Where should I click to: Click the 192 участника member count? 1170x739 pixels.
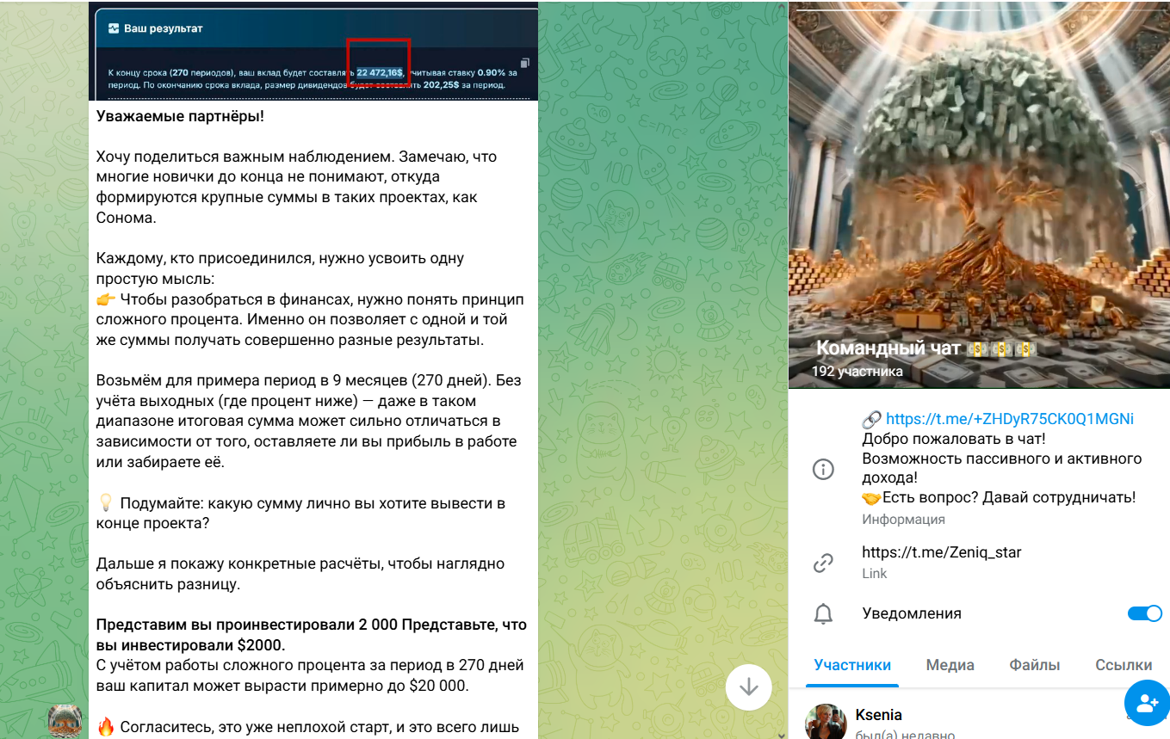tap(857, 372)
